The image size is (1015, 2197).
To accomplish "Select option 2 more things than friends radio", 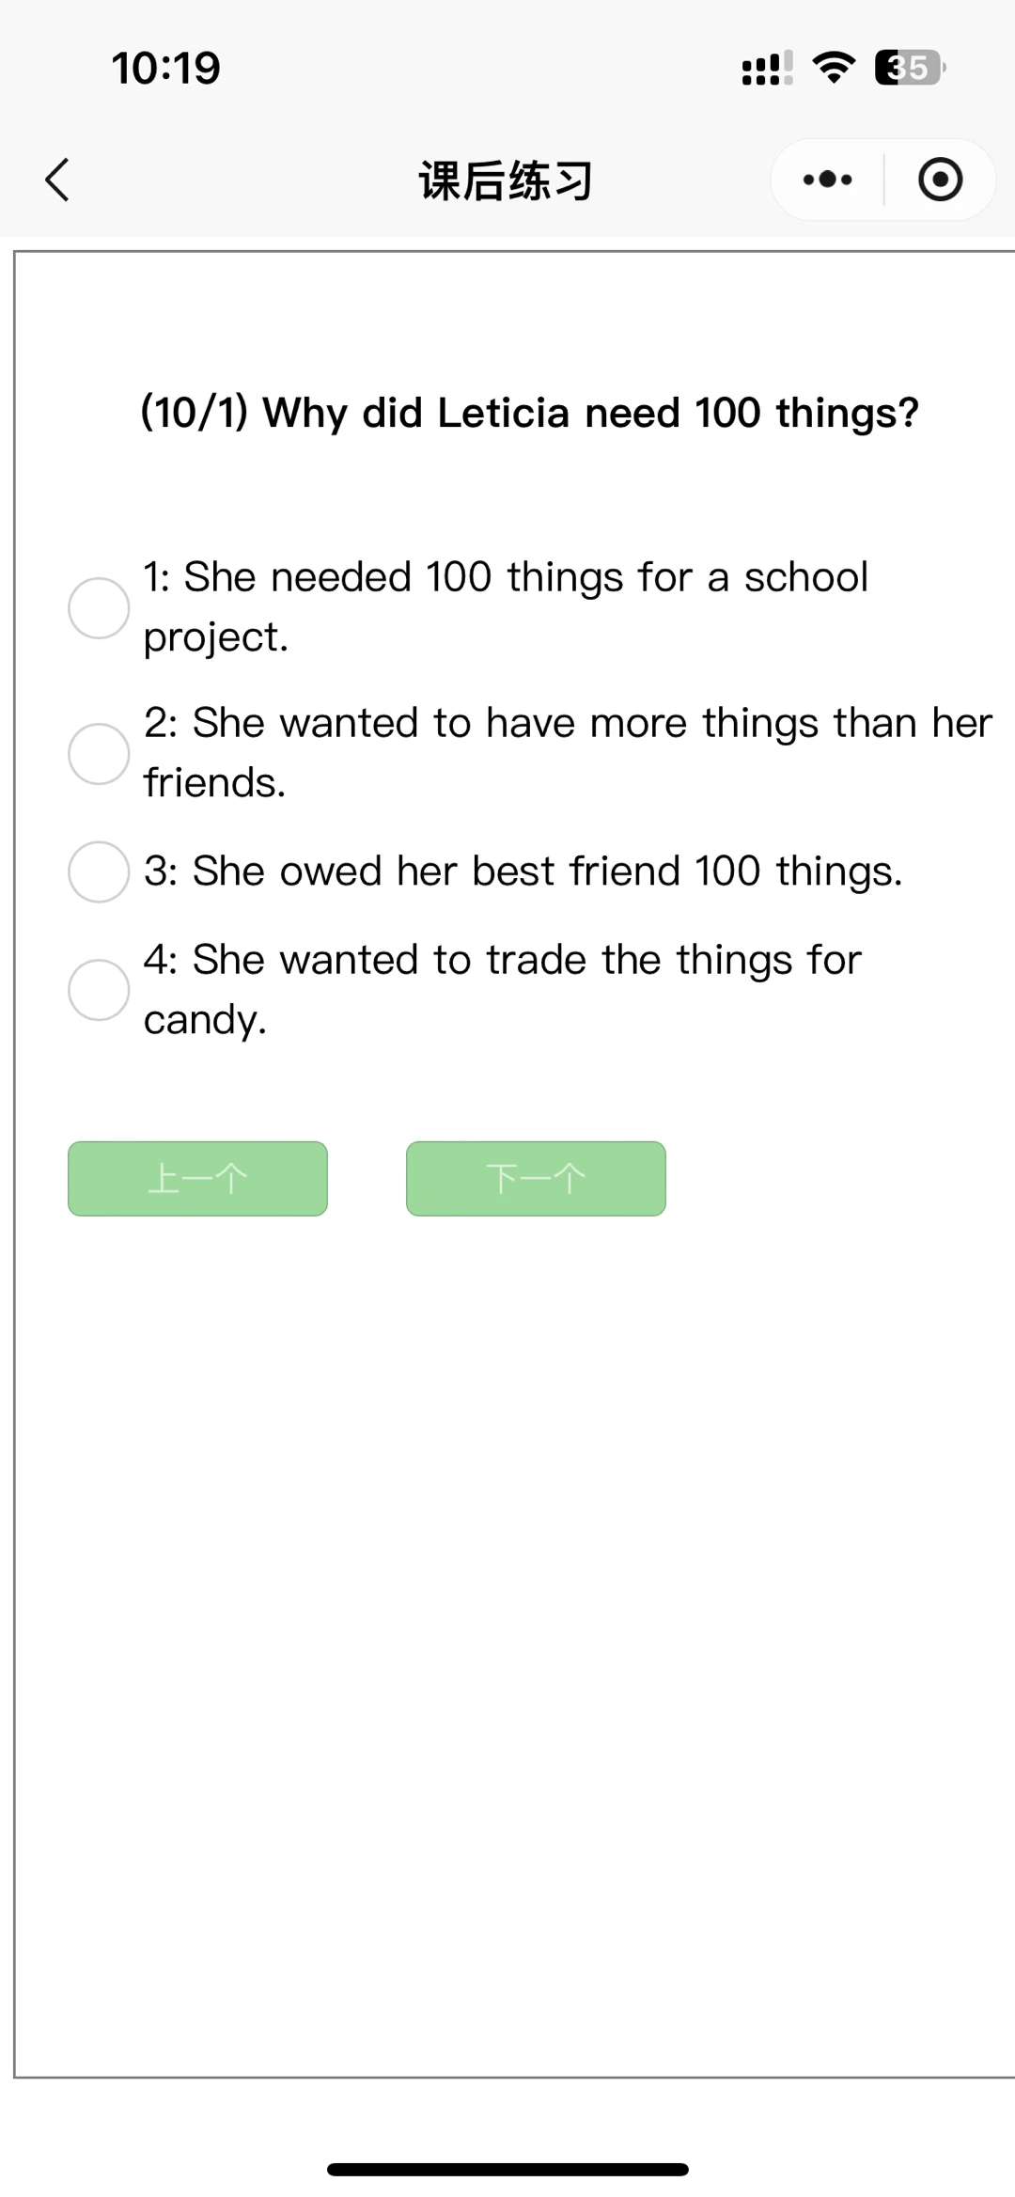I will [x=99, y=754].
